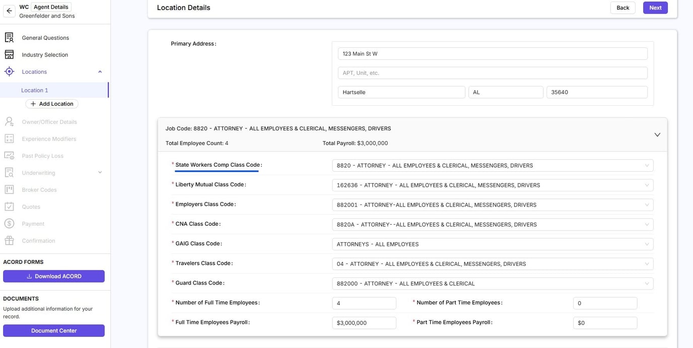This screenshot has height=348, width=693.
Task: Click the Location Details heading
Action: coord(183,8)
